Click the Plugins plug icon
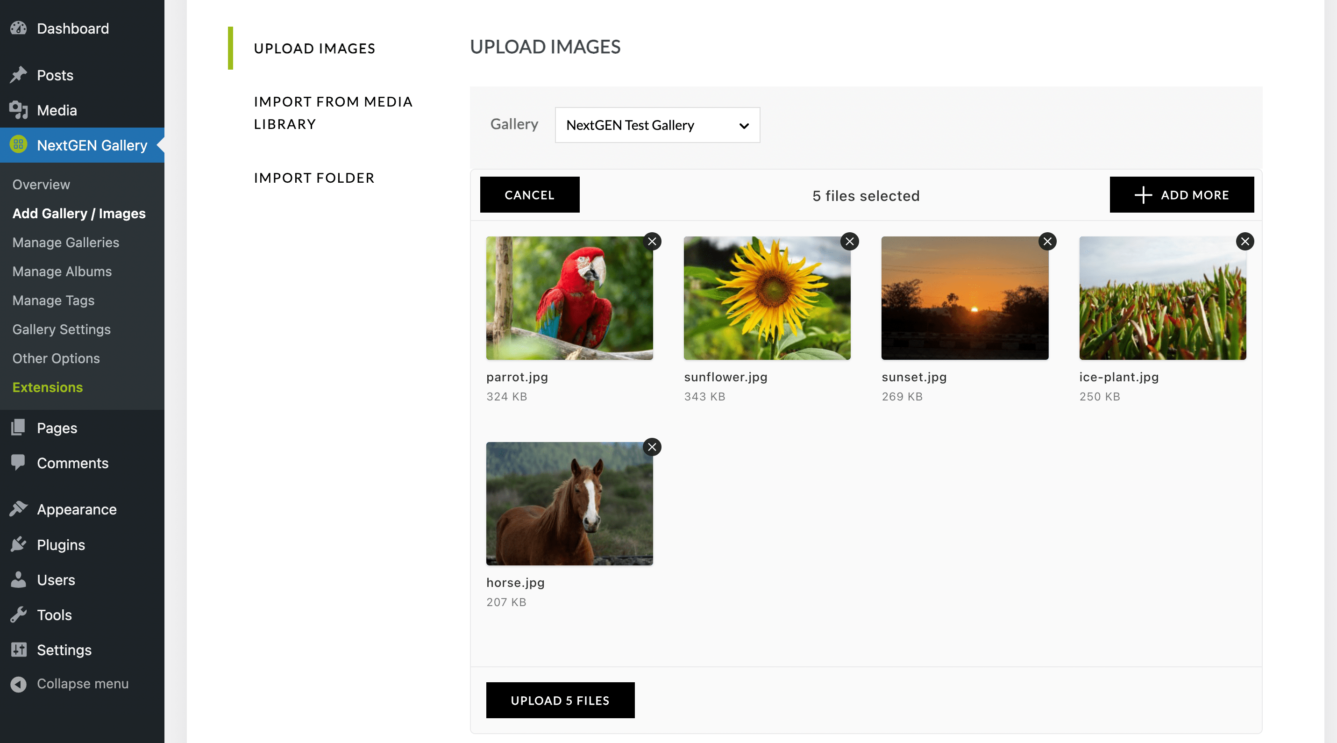This screenshot has width=1337, height=743. coord(18,544)
